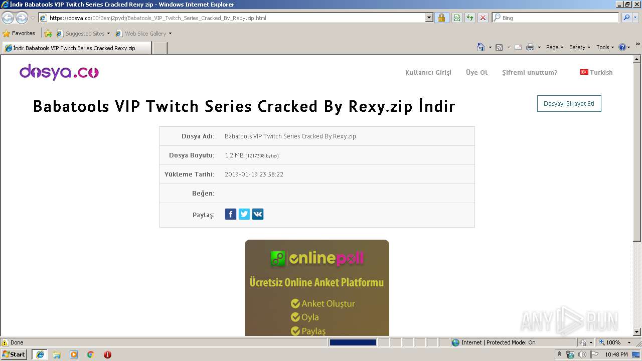
Task: Open a new blank tab
Action: 159,48
